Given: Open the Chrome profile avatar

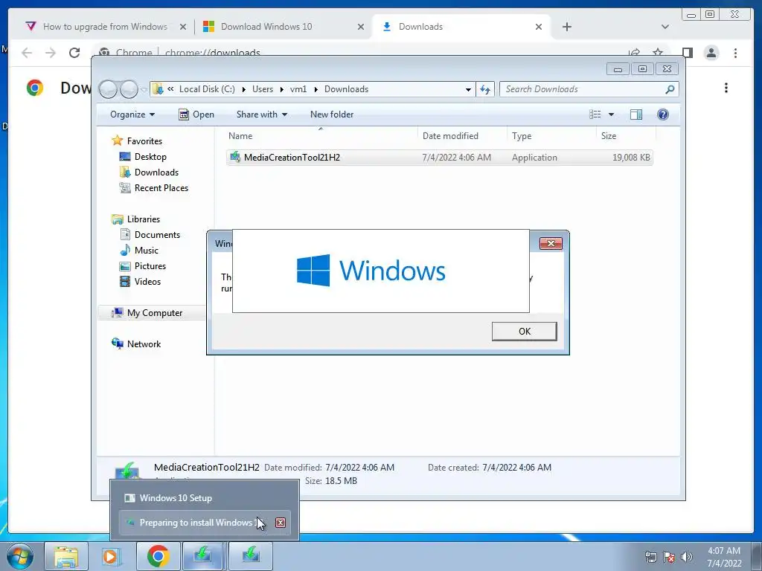Looking at the screenshot, I should (711, 53).
